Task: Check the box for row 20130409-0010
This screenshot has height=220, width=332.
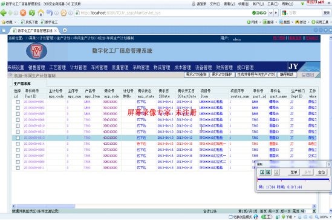Action: click(x=18, y=126)
